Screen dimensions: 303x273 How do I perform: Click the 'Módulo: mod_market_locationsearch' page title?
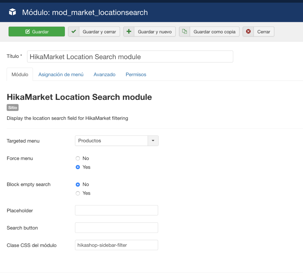point(85,12)
